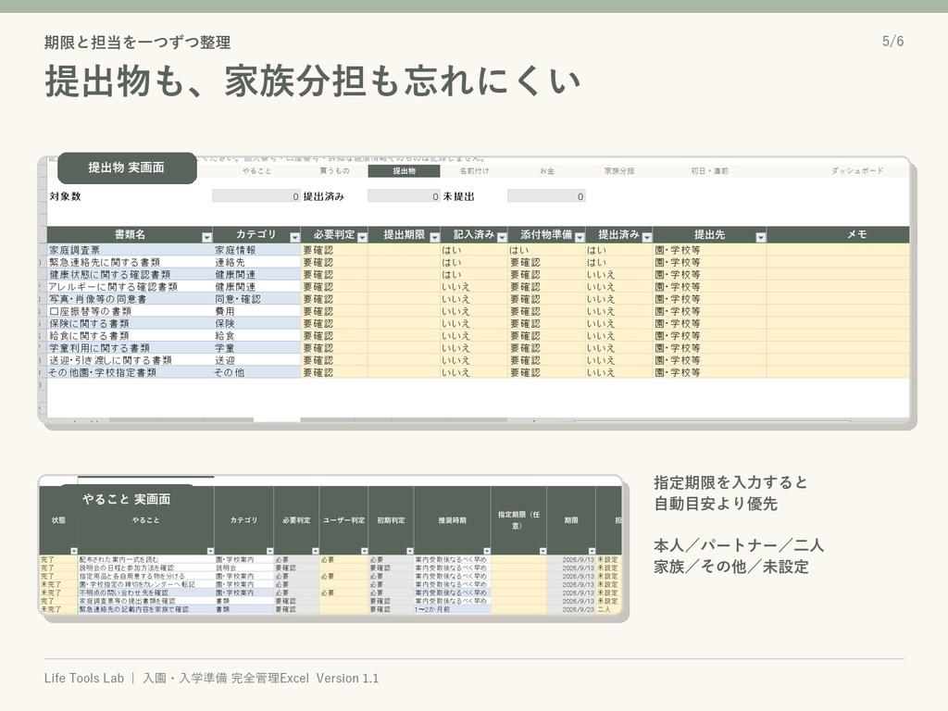
Task: Select the 未提出 count field
Action: tap(546, 196)
